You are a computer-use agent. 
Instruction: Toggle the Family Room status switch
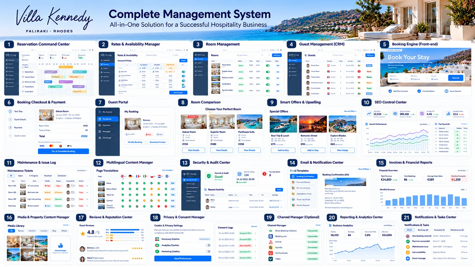coord(268,85)
